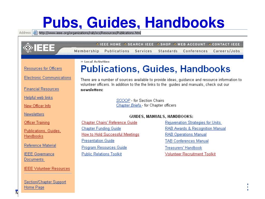Select the Publications navigation item
The image size is (265, 199).
coord(117,51)
